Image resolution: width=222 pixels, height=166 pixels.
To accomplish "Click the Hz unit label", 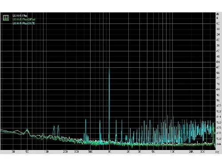I will pyautogui.click(x=218, y=152).
